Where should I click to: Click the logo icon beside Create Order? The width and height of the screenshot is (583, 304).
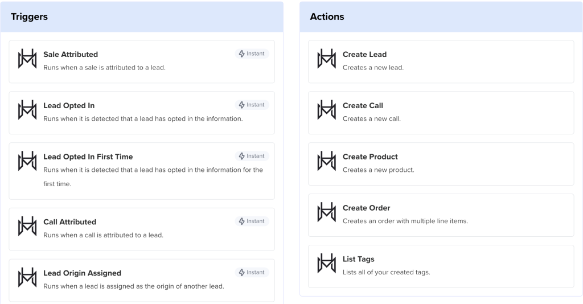click(326, 212)
